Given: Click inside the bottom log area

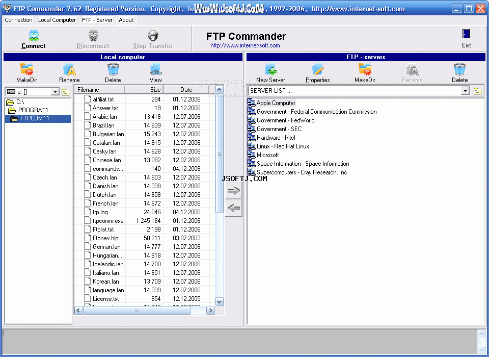Looking at the screenshot, I should [240, 341].
